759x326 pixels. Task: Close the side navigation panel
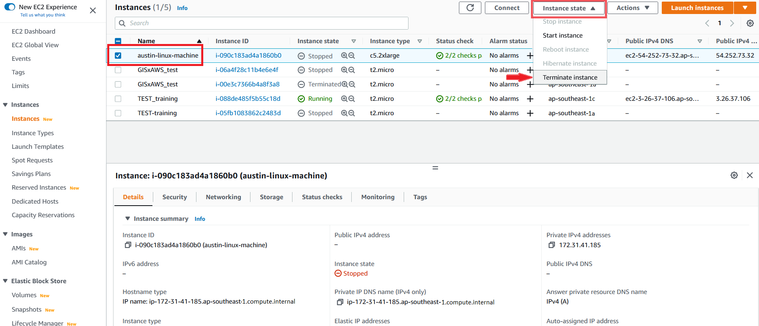(93, 10)
